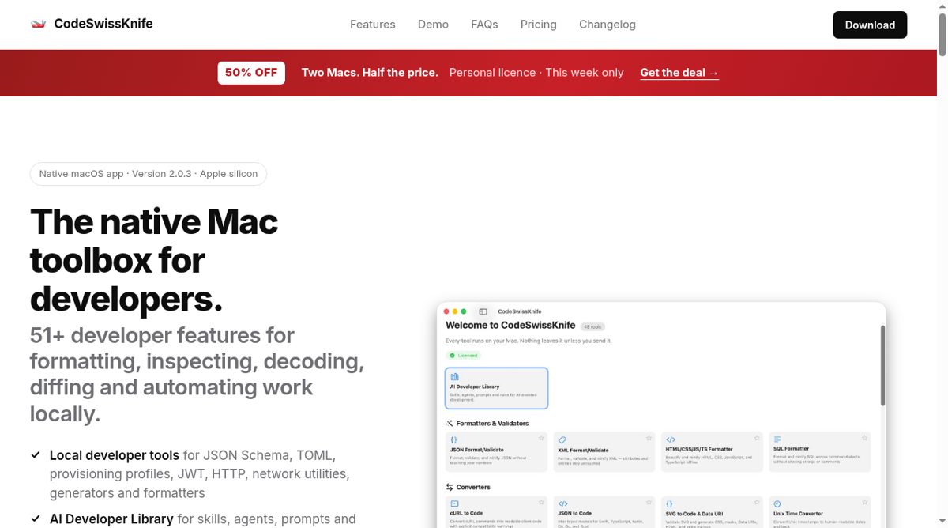Click the Formatters & Validators wand icon

(450, 424)
